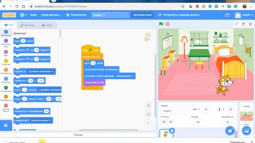This screenshot has width=255, height=143.
Task: Switch to the Звуки tab
Action: tap(47, 25)
